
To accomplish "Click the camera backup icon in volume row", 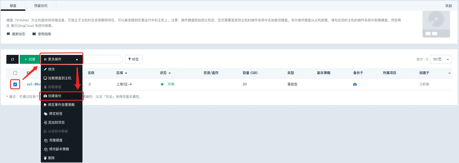I will [x=355, y=84].
